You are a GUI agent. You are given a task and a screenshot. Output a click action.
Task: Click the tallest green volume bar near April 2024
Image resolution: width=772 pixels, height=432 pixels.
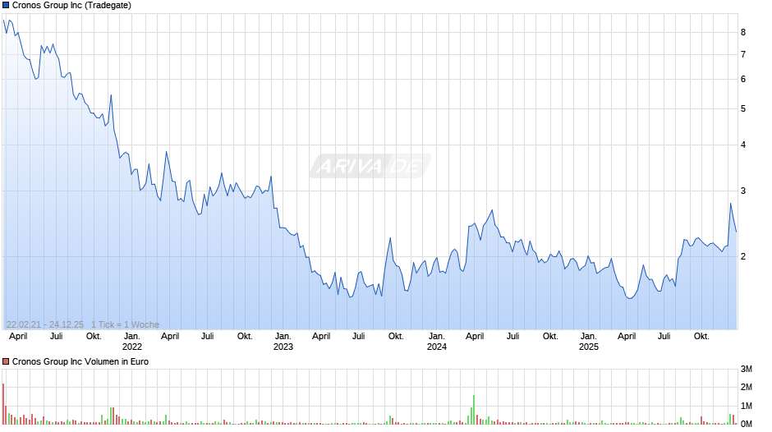[x=474, y=410]
